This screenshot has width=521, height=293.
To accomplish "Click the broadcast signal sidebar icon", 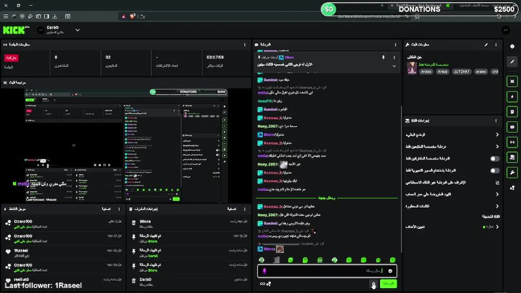I will point(512,142).
